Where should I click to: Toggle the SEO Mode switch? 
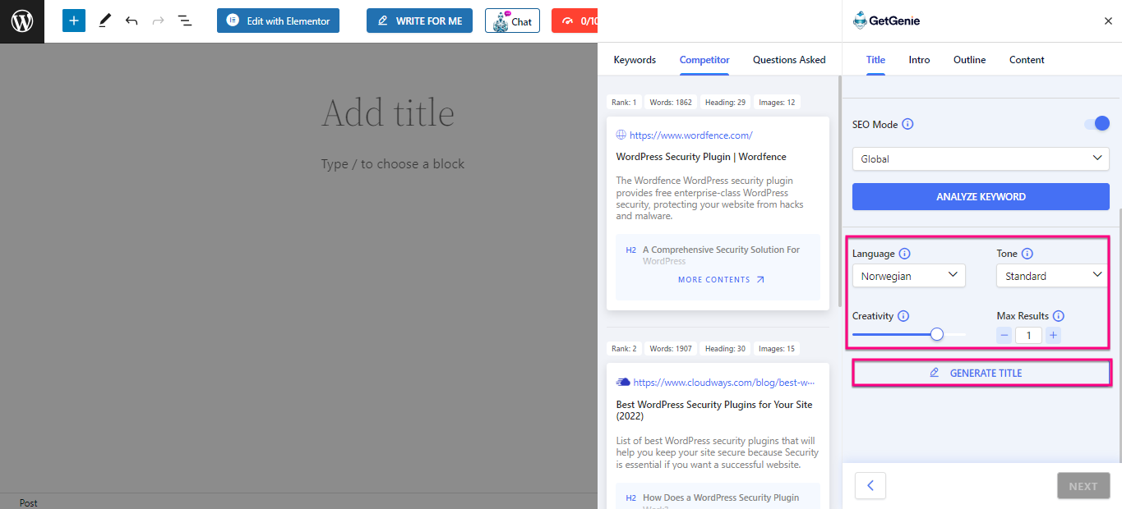click(x=1097, y=124)
